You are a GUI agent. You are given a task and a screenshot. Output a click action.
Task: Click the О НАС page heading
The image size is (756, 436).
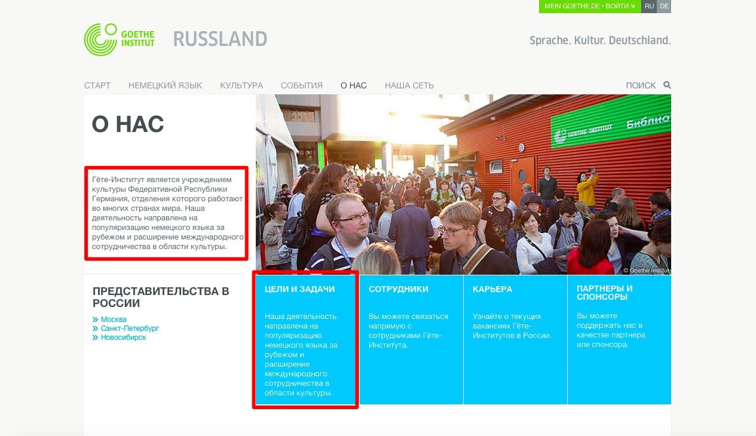point(128,124)
